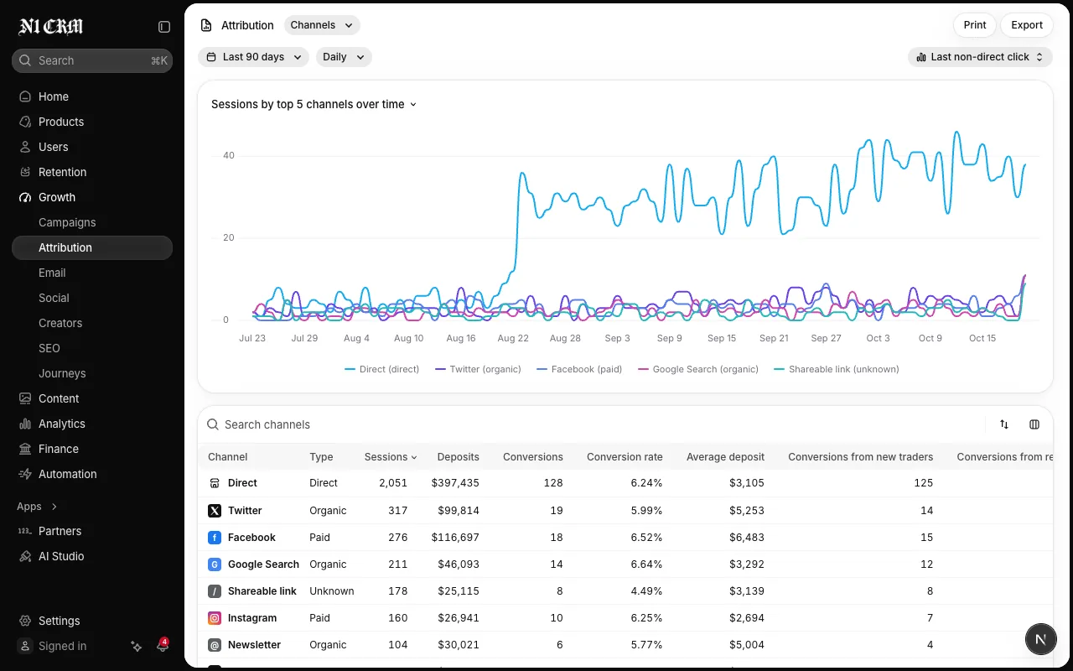Viewport: 1073px width, 671px height.
Task: Click the Twitter X channel icon
Action: click(x=215, y=510)
